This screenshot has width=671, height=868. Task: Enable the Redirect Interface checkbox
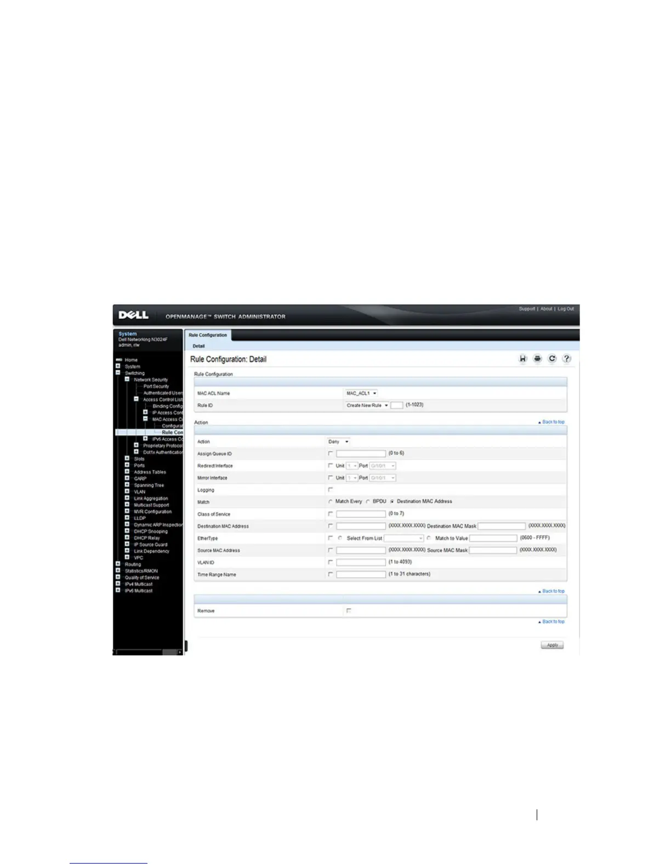click(x=330, y=465)
